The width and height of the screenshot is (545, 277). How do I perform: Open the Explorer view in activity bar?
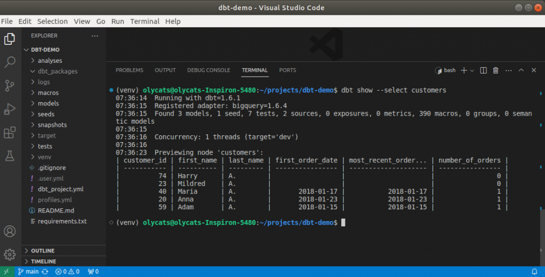point(10,39)
